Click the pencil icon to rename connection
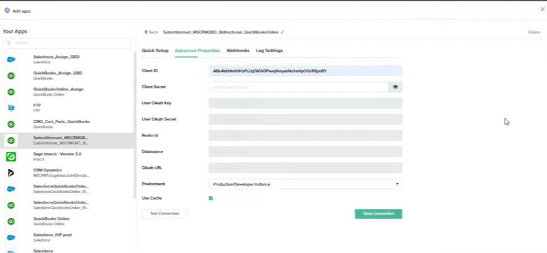Image resolution: width=547 pixels, height=253 pixels. [283, 32]
